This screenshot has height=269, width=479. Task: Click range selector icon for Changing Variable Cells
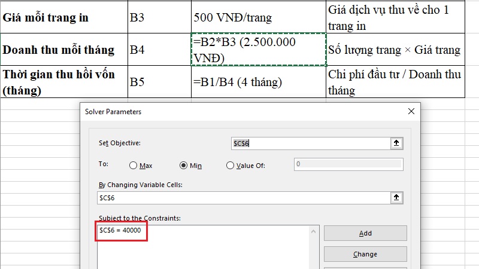pos(396,198)
